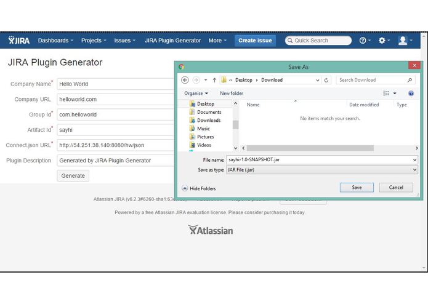Click the search magnifier in Search Download box
The height and width of the screenshot is (304, 428).
[x=410, y=80]
